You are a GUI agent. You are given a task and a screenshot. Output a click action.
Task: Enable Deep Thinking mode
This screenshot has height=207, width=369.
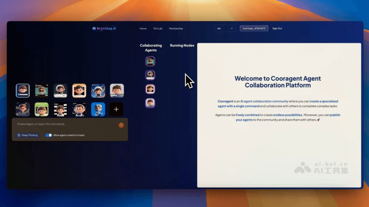coord(27,135)
